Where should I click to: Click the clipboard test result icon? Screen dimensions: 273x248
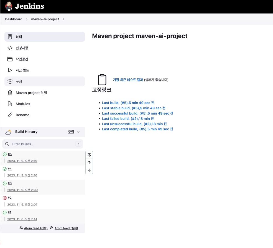coord(102,80)
